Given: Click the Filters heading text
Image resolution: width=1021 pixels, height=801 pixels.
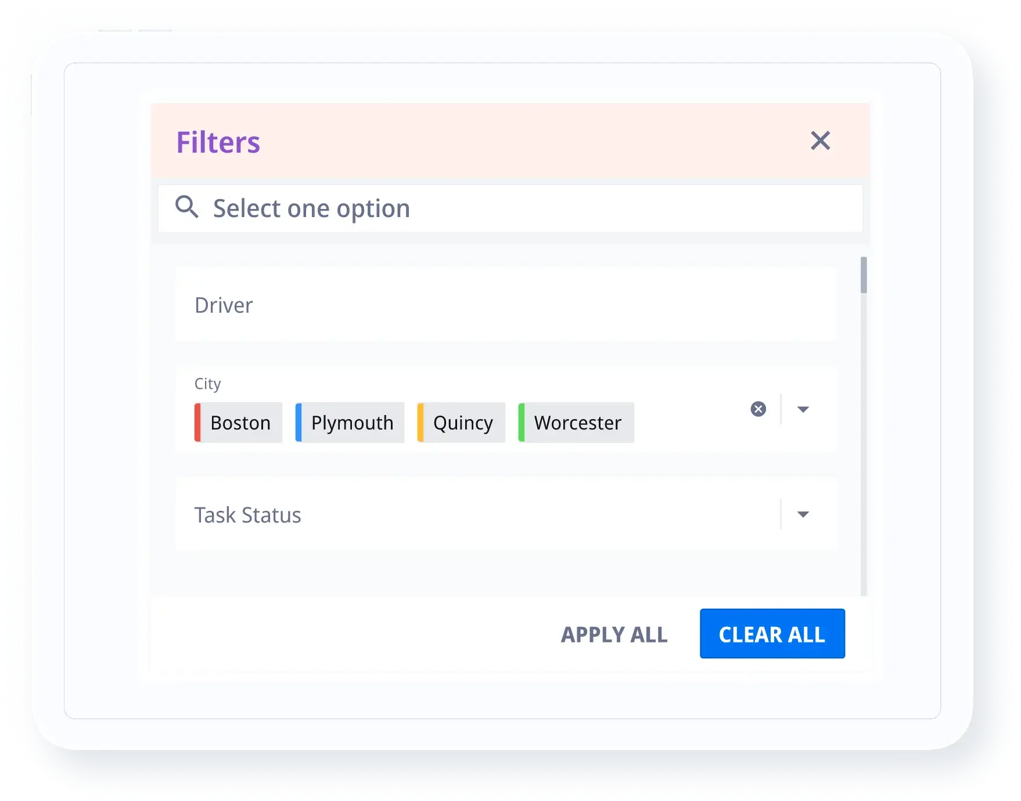Looking at the screenshot, I should click(218, 142).
